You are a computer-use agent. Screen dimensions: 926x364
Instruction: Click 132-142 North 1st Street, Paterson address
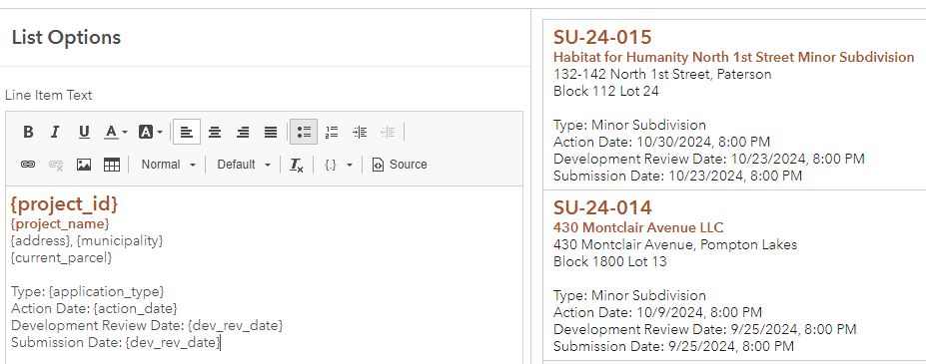pyautogui.click(x=662, y=75)
